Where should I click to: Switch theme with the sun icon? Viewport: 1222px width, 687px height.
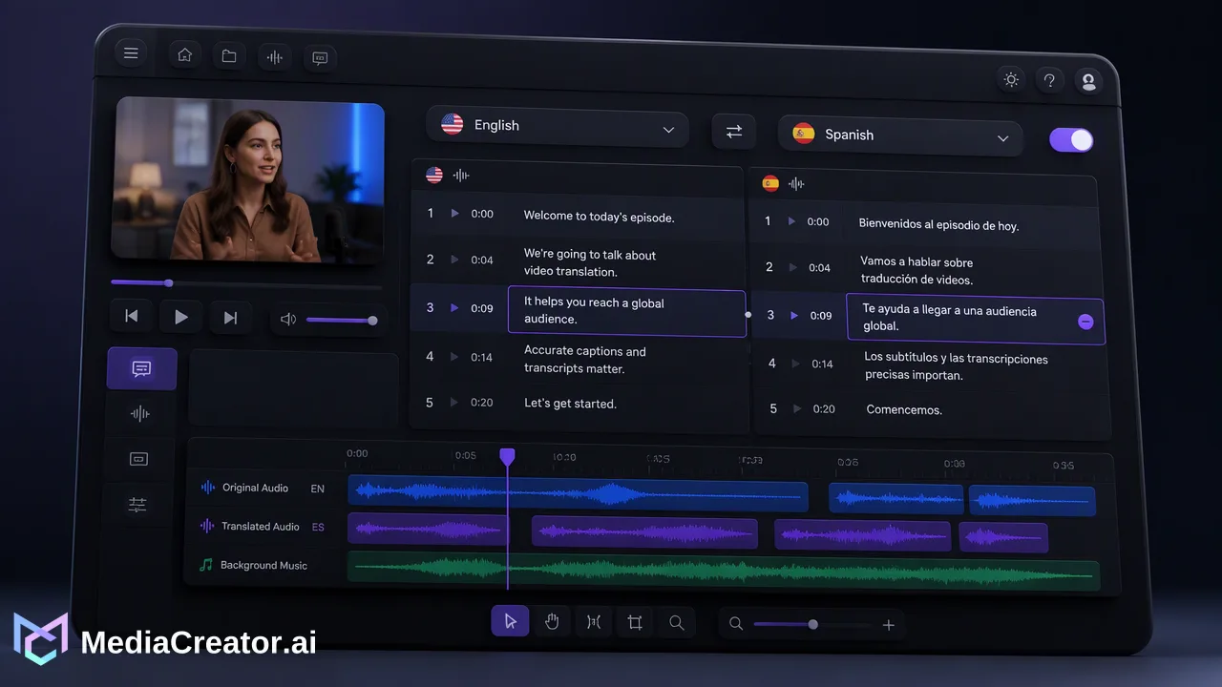[1011, 80]
